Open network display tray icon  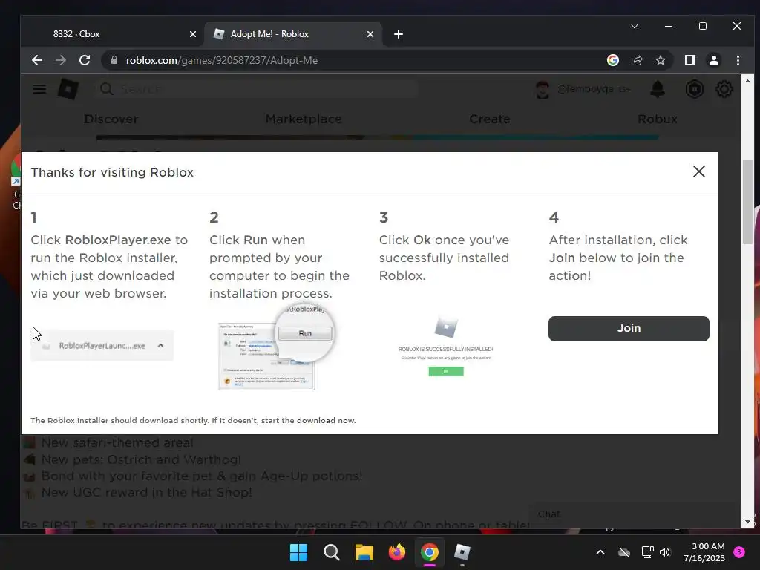pyautogui.click(x=647, y=552)
